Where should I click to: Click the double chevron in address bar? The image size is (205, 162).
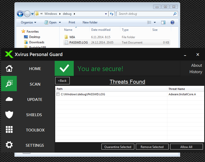(41, 13)
